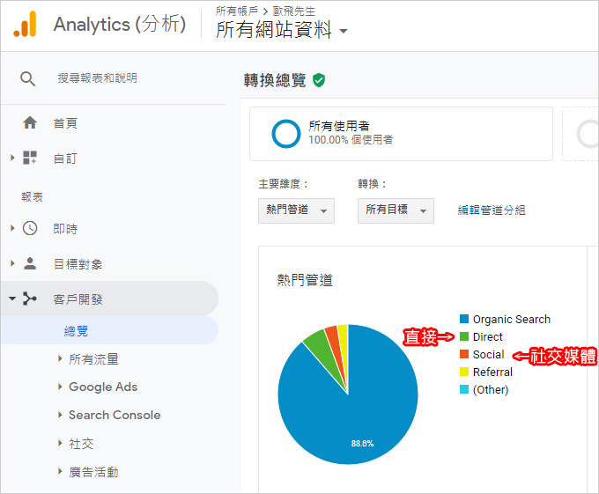
Task: Click the (Other) legend label
Action: tap(491, 390)
